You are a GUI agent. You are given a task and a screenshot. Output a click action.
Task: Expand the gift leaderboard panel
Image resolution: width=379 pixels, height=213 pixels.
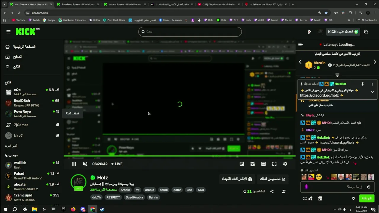[x=337, y=75]
